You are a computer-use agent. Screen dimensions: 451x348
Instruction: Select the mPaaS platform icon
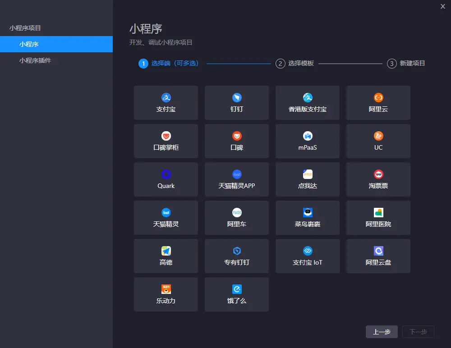point(307,141)
